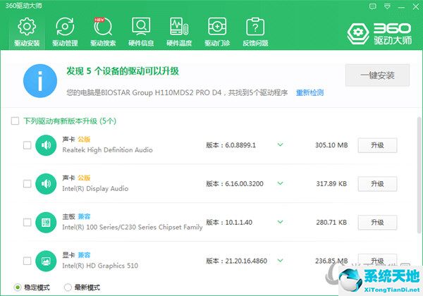Screen dimensions: 423x296
Task: Close the 360驱动大师 window
Action: point(416,6)
